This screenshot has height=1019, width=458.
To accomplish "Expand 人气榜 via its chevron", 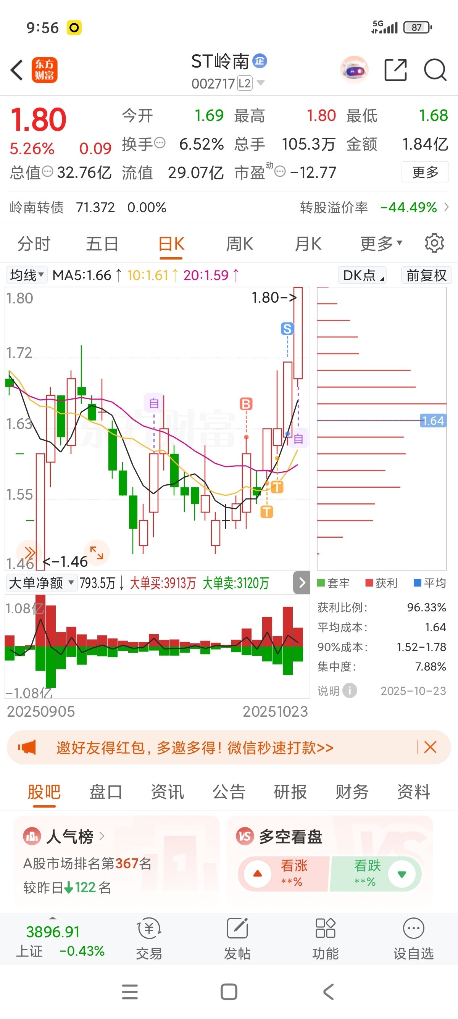I will (x=102, y=836).
